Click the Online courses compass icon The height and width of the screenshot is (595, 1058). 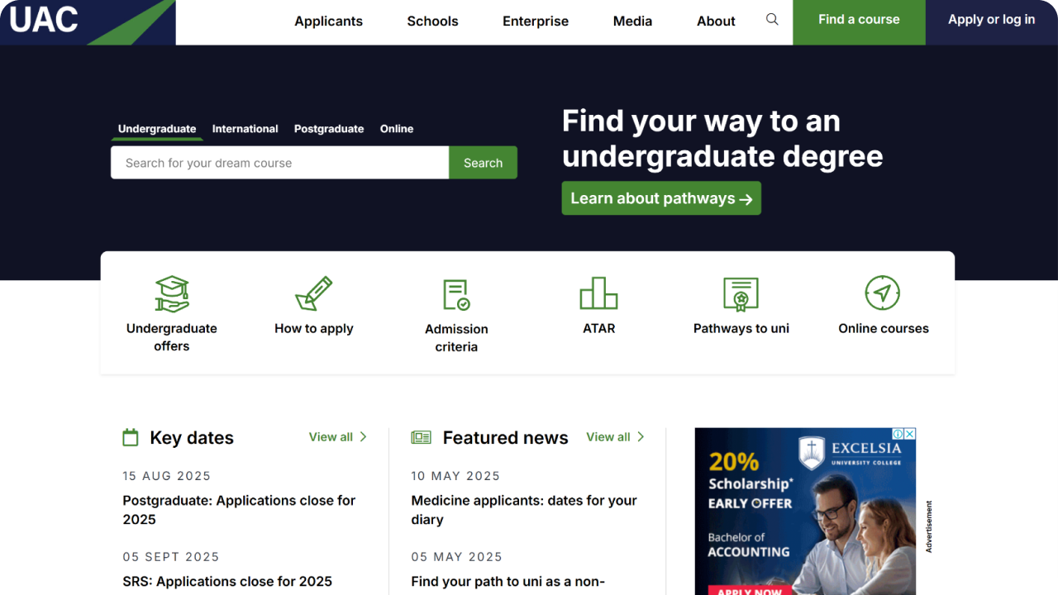click(x=883, y=293)
